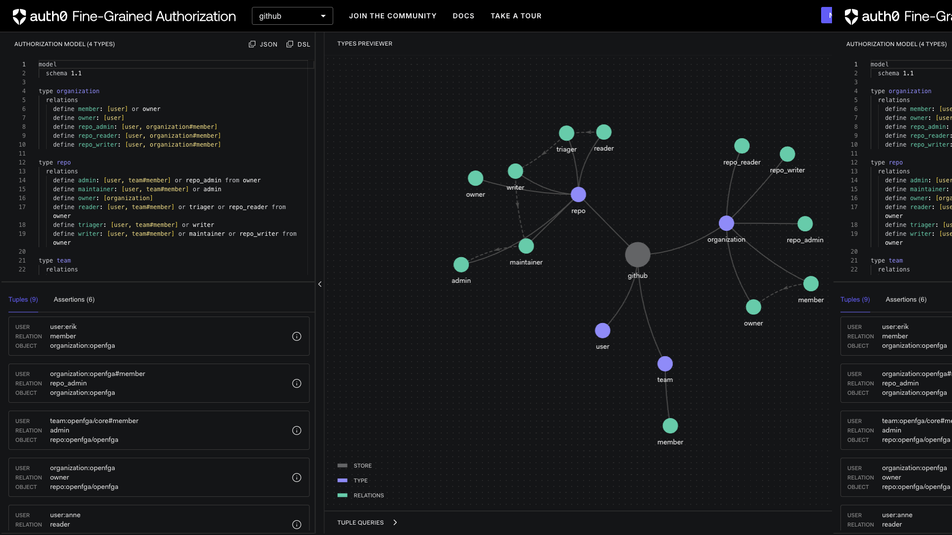
Task: Click 'define member: [user] or owner' in left editor
Action: pos(107,109)
